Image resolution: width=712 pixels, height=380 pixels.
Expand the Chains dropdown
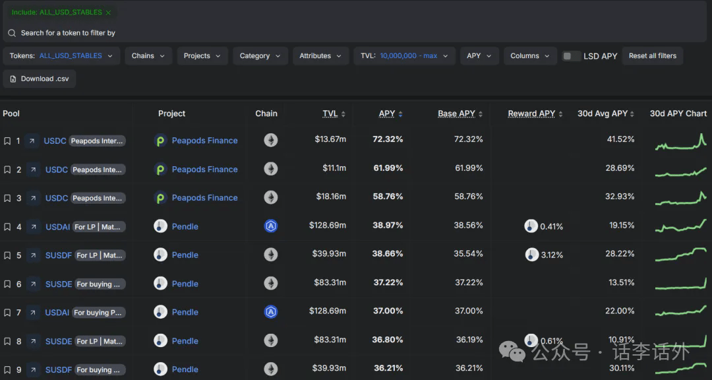148,56
